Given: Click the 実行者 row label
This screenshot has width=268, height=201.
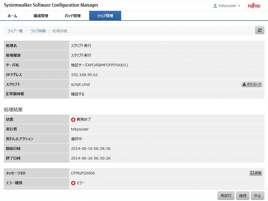Looking at the screenshot, I should tap(11, 129).
